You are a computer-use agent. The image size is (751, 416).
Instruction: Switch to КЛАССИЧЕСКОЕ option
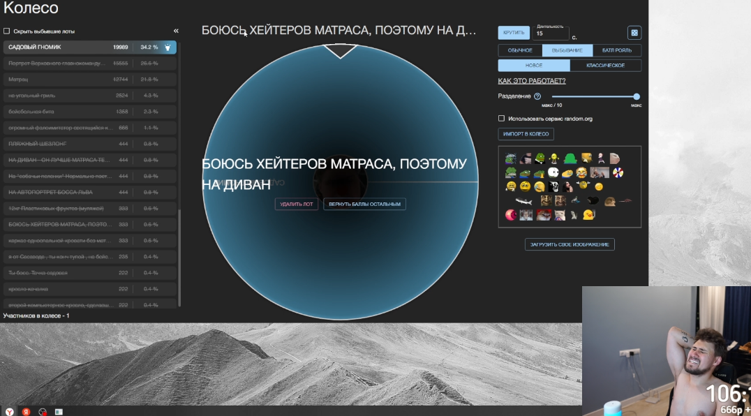pos(605,65)
